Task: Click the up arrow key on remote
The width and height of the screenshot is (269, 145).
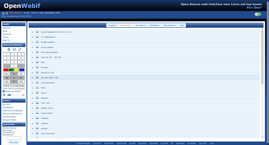Action: [x=14, y=74]
